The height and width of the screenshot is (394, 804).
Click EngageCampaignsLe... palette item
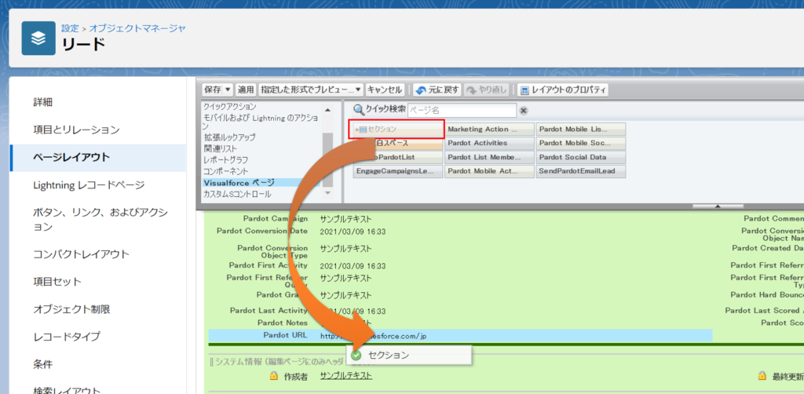[x=397, y=171]
